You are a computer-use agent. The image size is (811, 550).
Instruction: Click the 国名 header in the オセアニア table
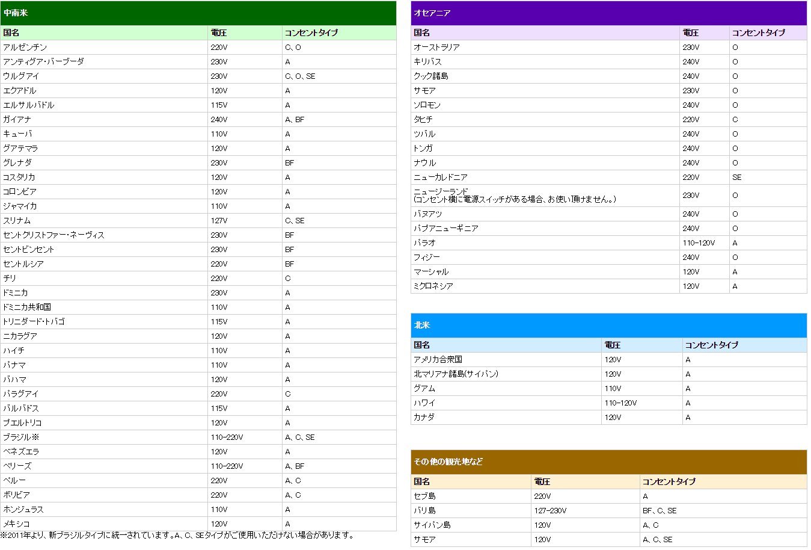422,32
